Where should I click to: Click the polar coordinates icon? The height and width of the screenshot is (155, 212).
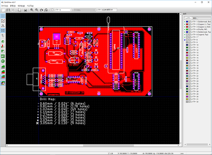click(3, 21)
